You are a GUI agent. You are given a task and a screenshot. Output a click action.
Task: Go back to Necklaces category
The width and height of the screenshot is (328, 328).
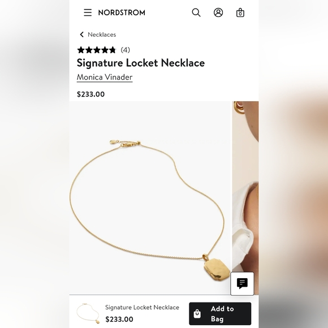pyautogui.click(x=102, y=34)
